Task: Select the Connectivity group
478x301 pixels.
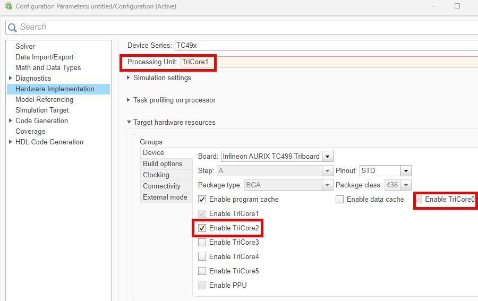Action: click(x=161, y=186)
